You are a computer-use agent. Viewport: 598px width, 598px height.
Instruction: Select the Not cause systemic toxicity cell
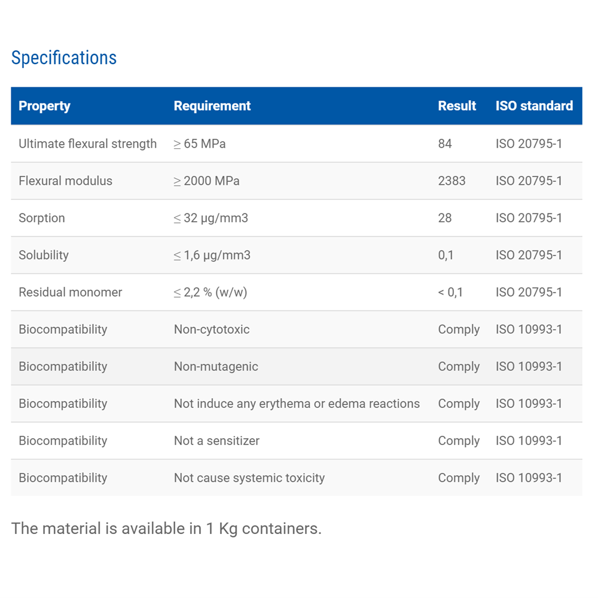(x=249, y=478)
